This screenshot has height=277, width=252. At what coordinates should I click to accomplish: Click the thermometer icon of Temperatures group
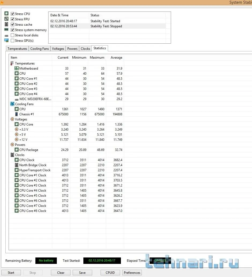[12, 63]
